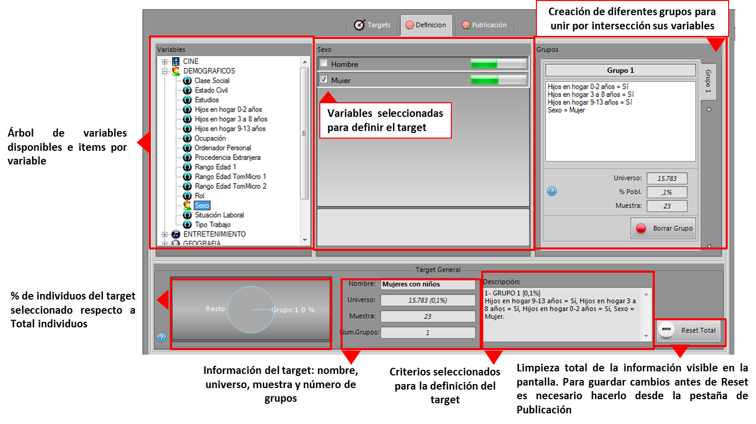Switch to the Targets tab
Image resolution: width=756 pixels, height=424 pixels.
point(373,25)
